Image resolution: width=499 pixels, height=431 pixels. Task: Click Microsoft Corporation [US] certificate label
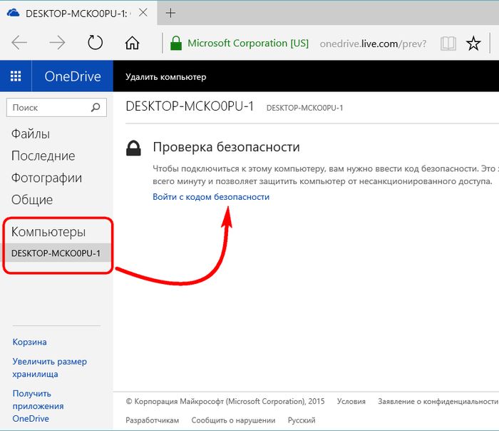pos(248,44)
